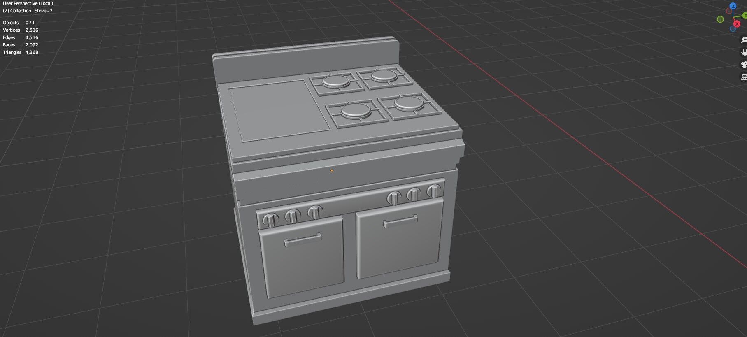Toggle the camera view icon
This screenshot has width=747, height=337.
[744, 65]
